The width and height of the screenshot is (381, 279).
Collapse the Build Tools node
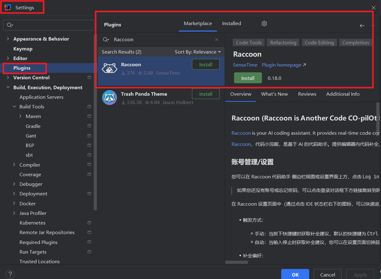pyautogui.click(x=14, y=107)
